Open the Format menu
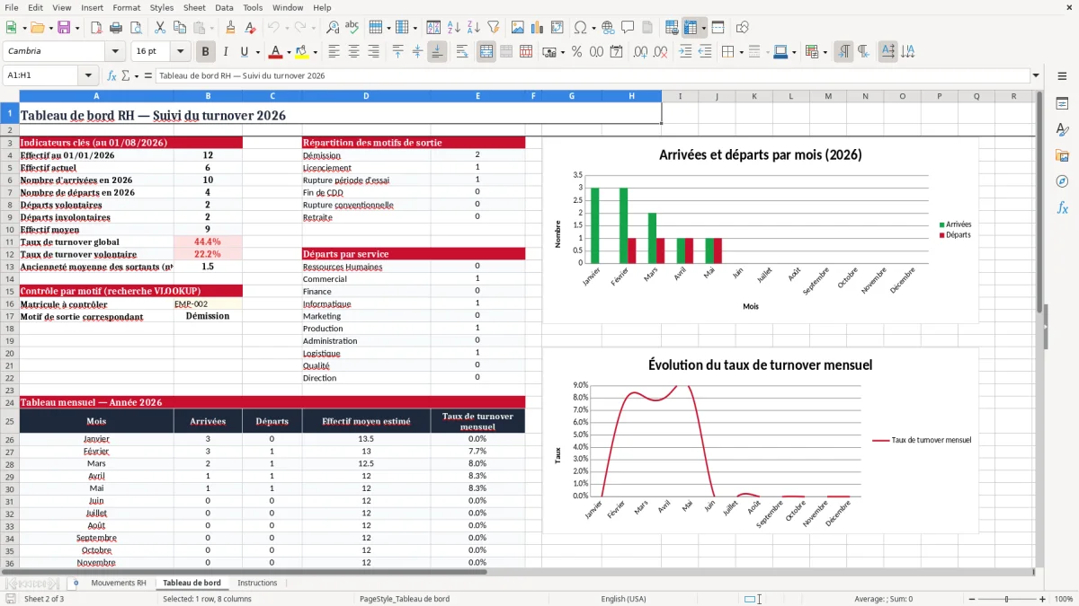The width and height of the screenshot is (1079, 606). tap(126, 7)
